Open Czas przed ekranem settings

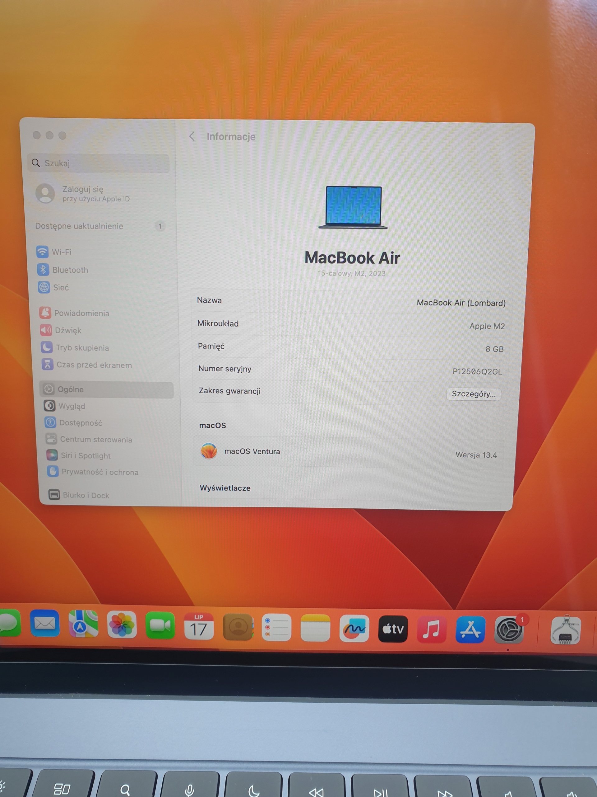click(94, 365)
